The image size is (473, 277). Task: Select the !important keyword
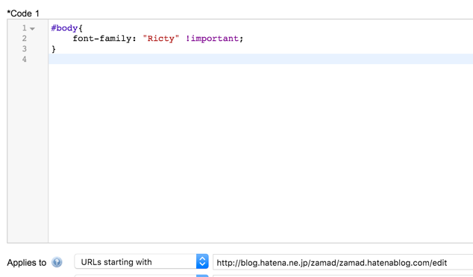[212, 39]
